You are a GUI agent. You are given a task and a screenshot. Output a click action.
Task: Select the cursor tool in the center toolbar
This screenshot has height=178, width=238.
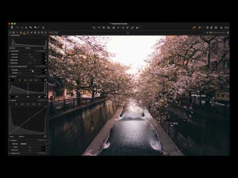pyautogui.click(x=94, y=28)
